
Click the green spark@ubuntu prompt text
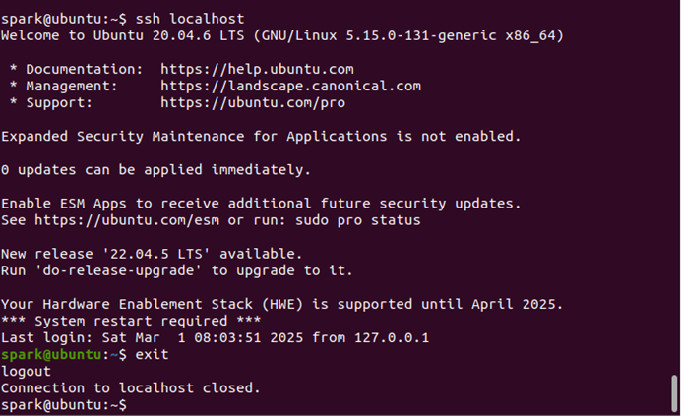tap(51, 354)
